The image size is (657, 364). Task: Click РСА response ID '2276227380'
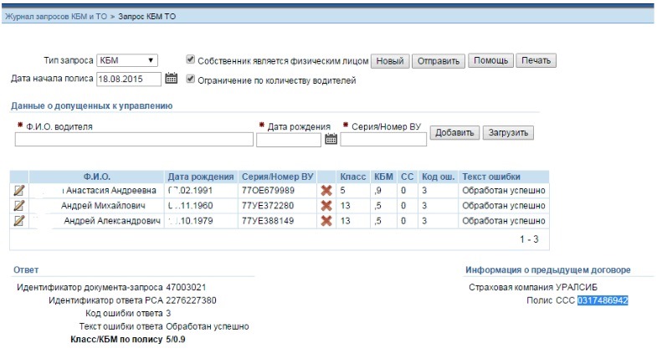pyautogui.click(x=191, y=300)
